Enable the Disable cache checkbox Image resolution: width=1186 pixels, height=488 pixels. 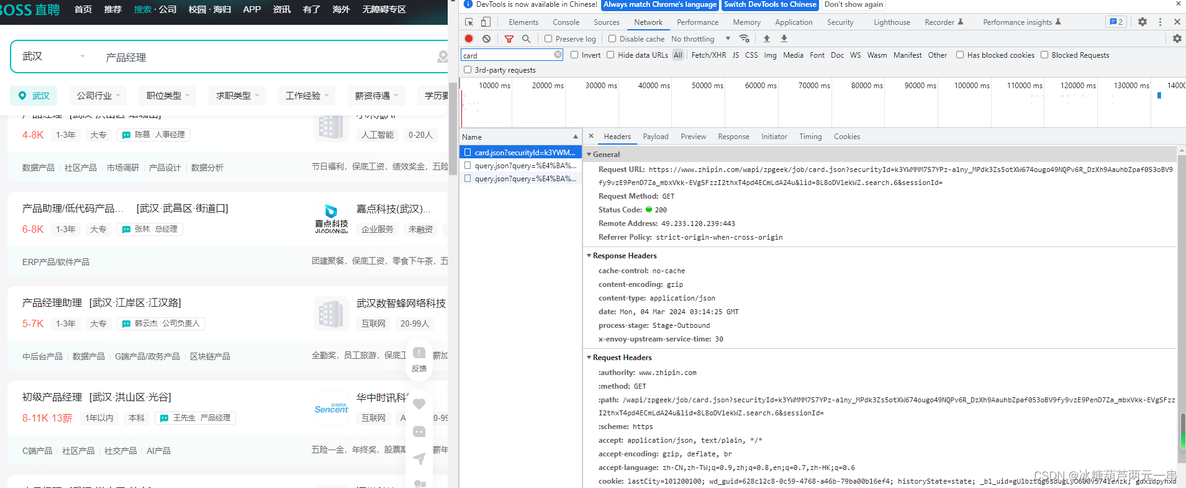(x=612, y=38)
